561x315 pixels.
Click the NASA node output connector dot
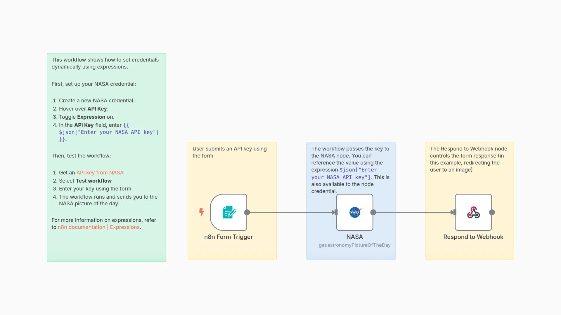[x=373, y=212]
